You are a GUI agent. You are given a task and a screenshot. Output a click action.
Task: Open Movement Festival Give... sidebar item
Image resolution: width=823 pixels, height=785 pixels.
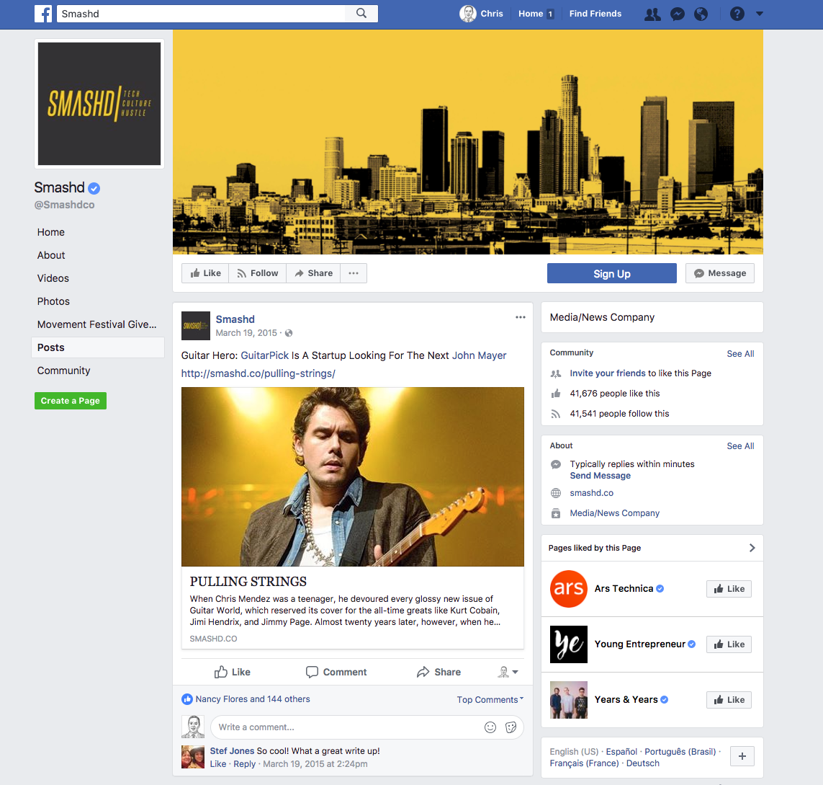[x=96, y=324]
